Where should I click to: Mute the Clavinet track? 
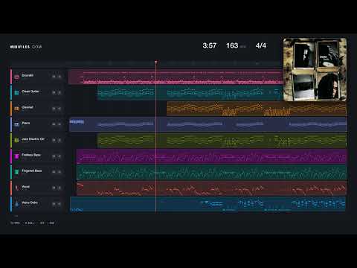[x=54, y=109]
